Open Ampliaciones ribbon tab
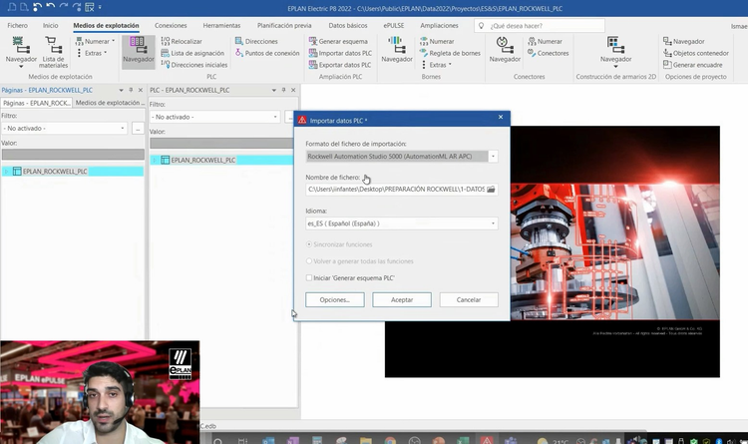The image size is (748, 444). click(x=439, y=25)
